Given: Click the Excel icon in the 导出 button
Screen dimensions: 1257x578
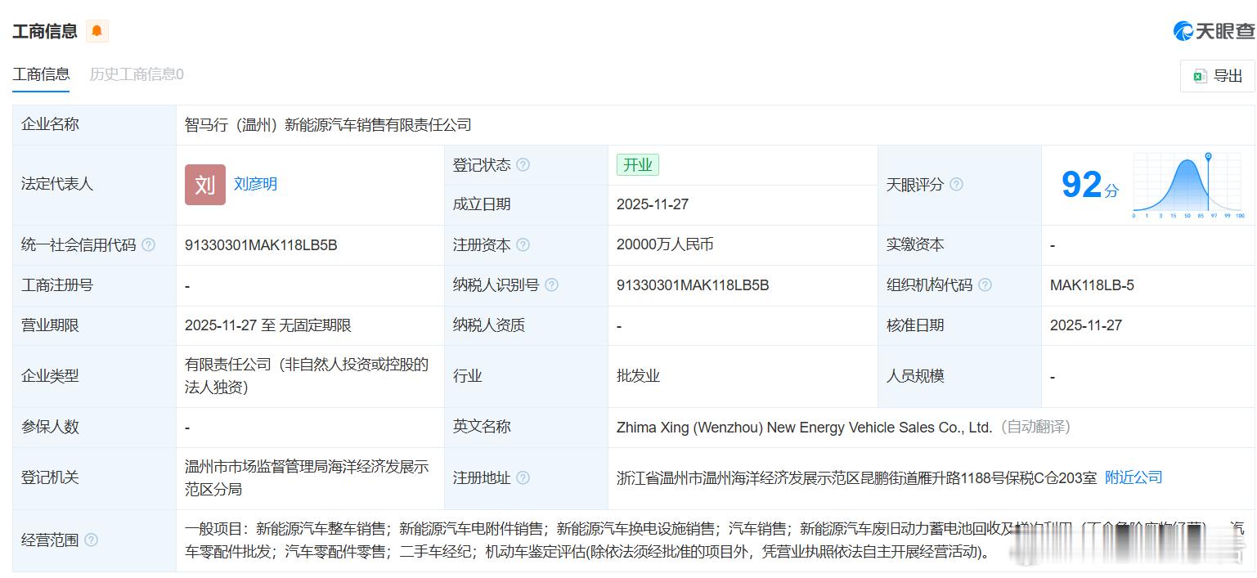Looking at the screenshot, I should coord(1200,75).
